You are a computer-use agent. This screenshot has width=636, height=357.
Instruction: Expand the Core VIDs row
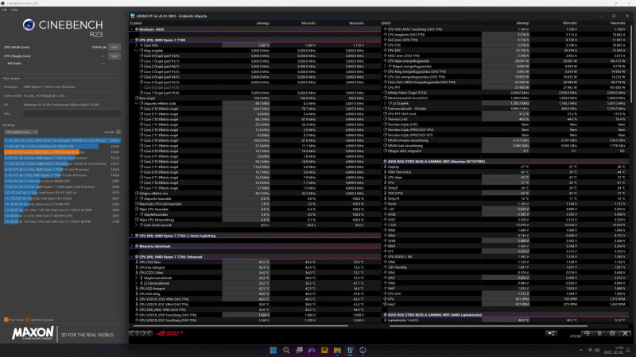(137, 45)
